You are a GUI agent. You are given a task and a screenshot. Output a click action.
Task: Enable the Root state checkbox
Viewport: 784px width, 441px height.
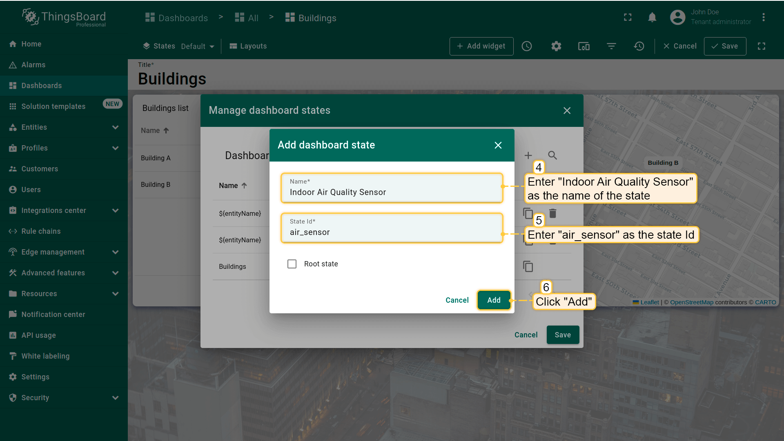click(292, 264)
